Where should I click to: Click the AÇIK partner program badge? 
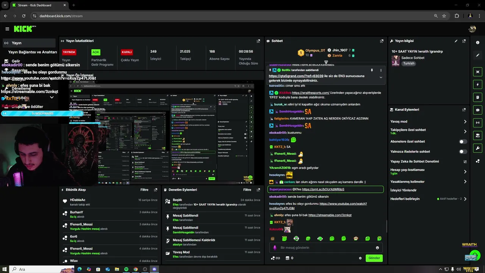click(96, 52)
